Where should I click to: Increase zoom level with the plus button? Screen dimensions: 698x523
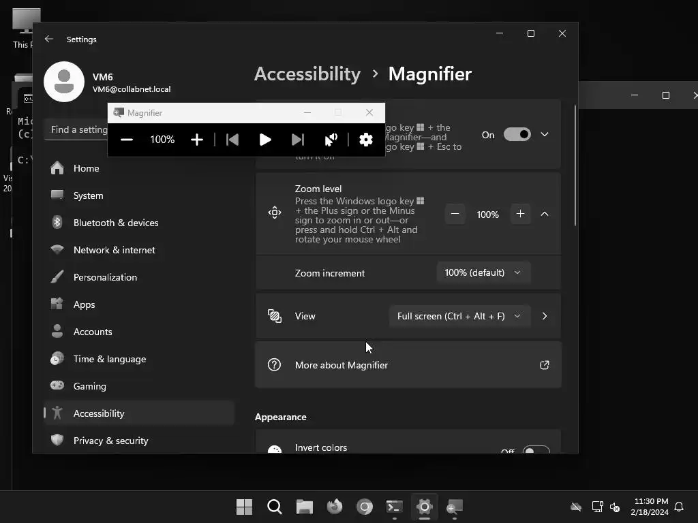(x=520, y=214)
